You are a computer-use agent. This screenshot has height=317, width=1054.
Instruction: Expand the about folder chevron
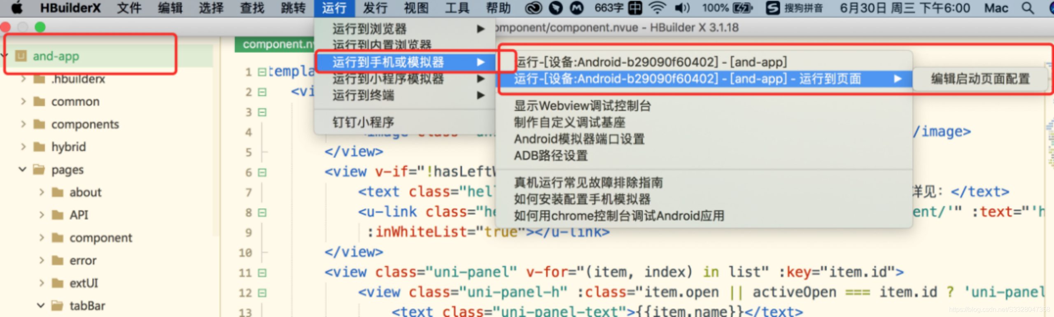click(41, 192)
